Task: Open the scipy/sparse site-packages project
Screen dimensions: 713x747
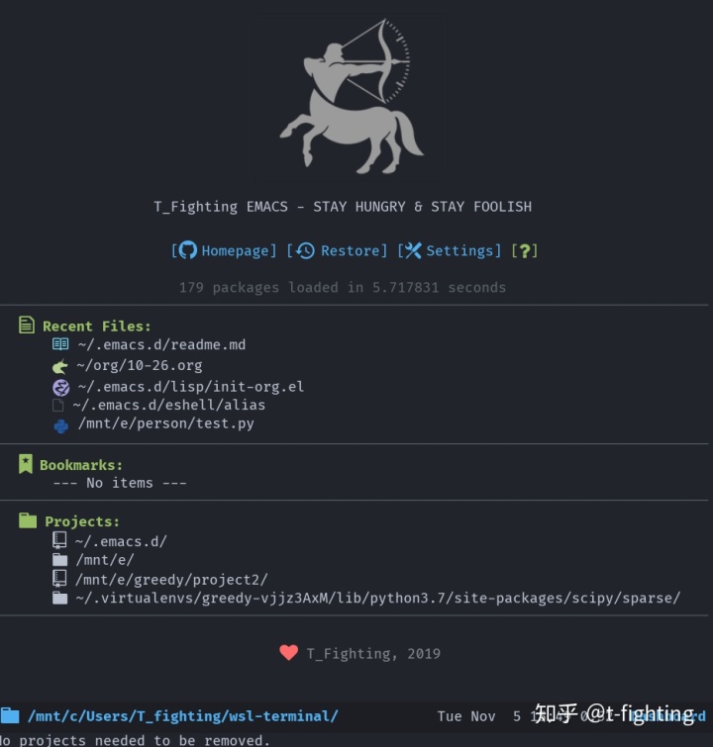Action: [377, 598]
